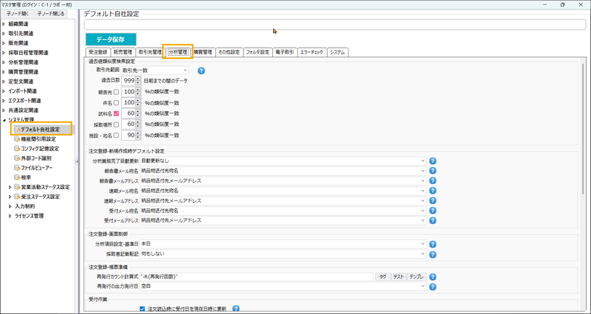The width and height of the screenshot is (591, 314).
Task: Open help icon beside 分析業務完了自動更新
Action: tap(433, 161)
